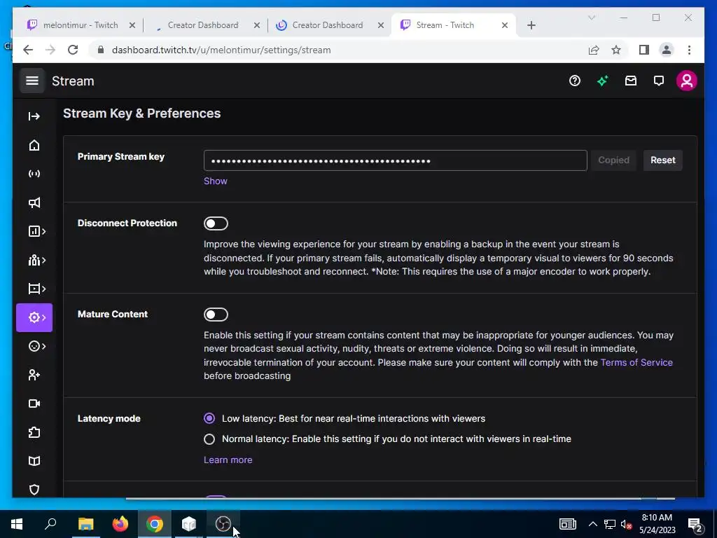717x538 pixels.
Task: Open the pink user avatar menu
Action: 687,81
